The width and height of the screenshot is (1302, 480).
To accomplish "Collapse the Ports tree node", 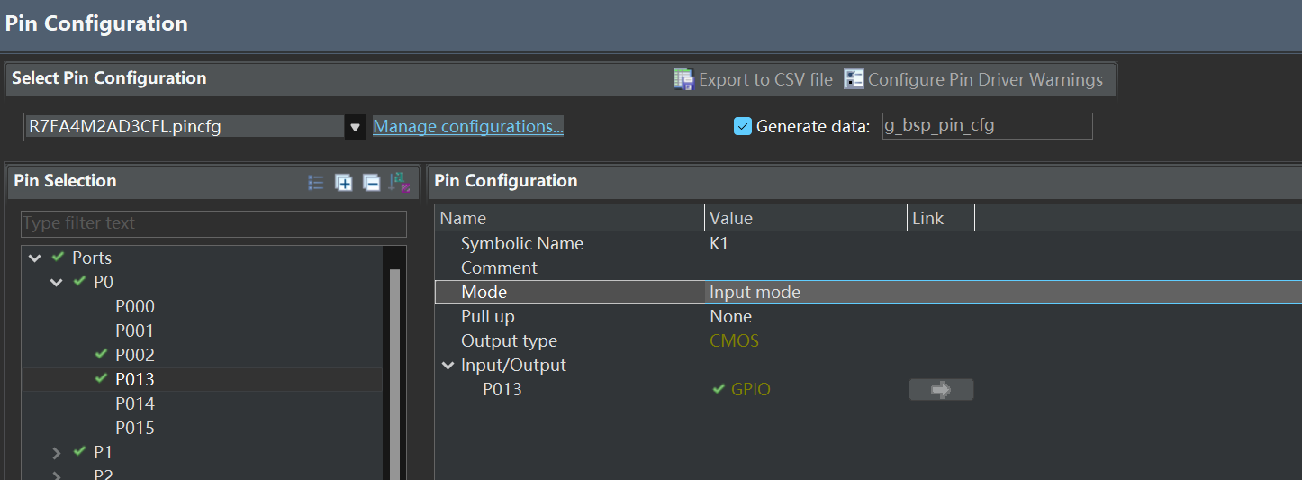I will point(34,258).
